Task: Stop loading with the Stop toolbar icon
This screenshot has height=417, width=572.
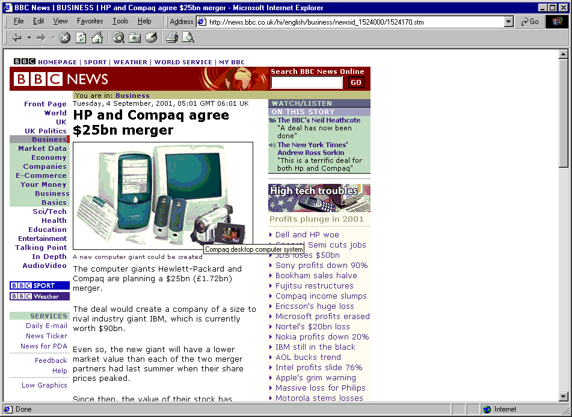Action: pyautogui.click(x=64, y=37)
